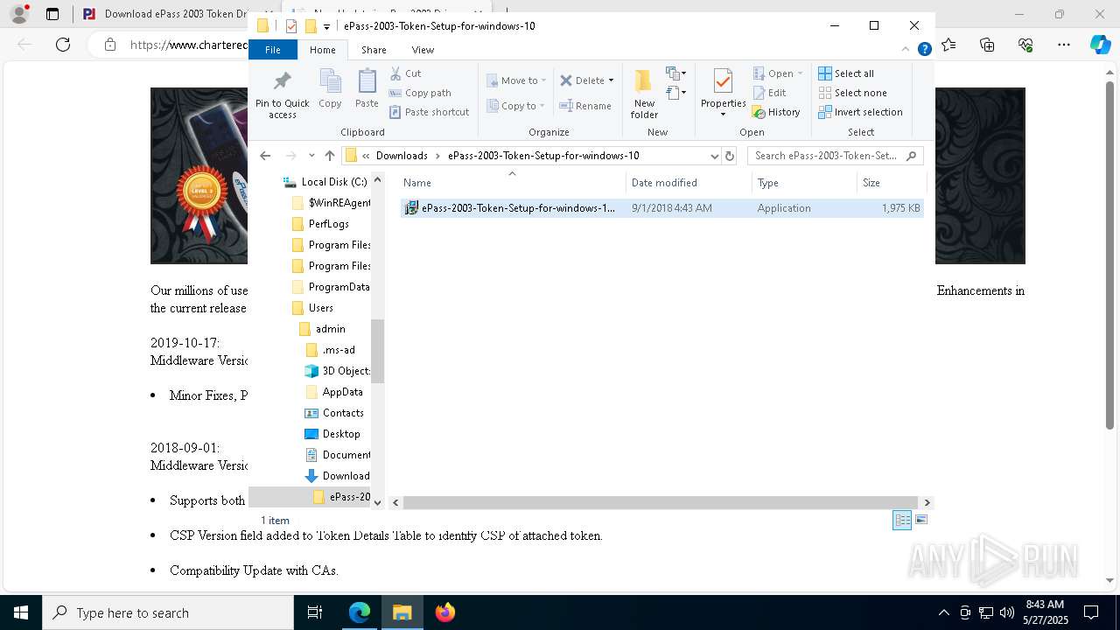Select Desktop in the navigation tree
This screenshot has width=1120, height=630.
[332, 434]
